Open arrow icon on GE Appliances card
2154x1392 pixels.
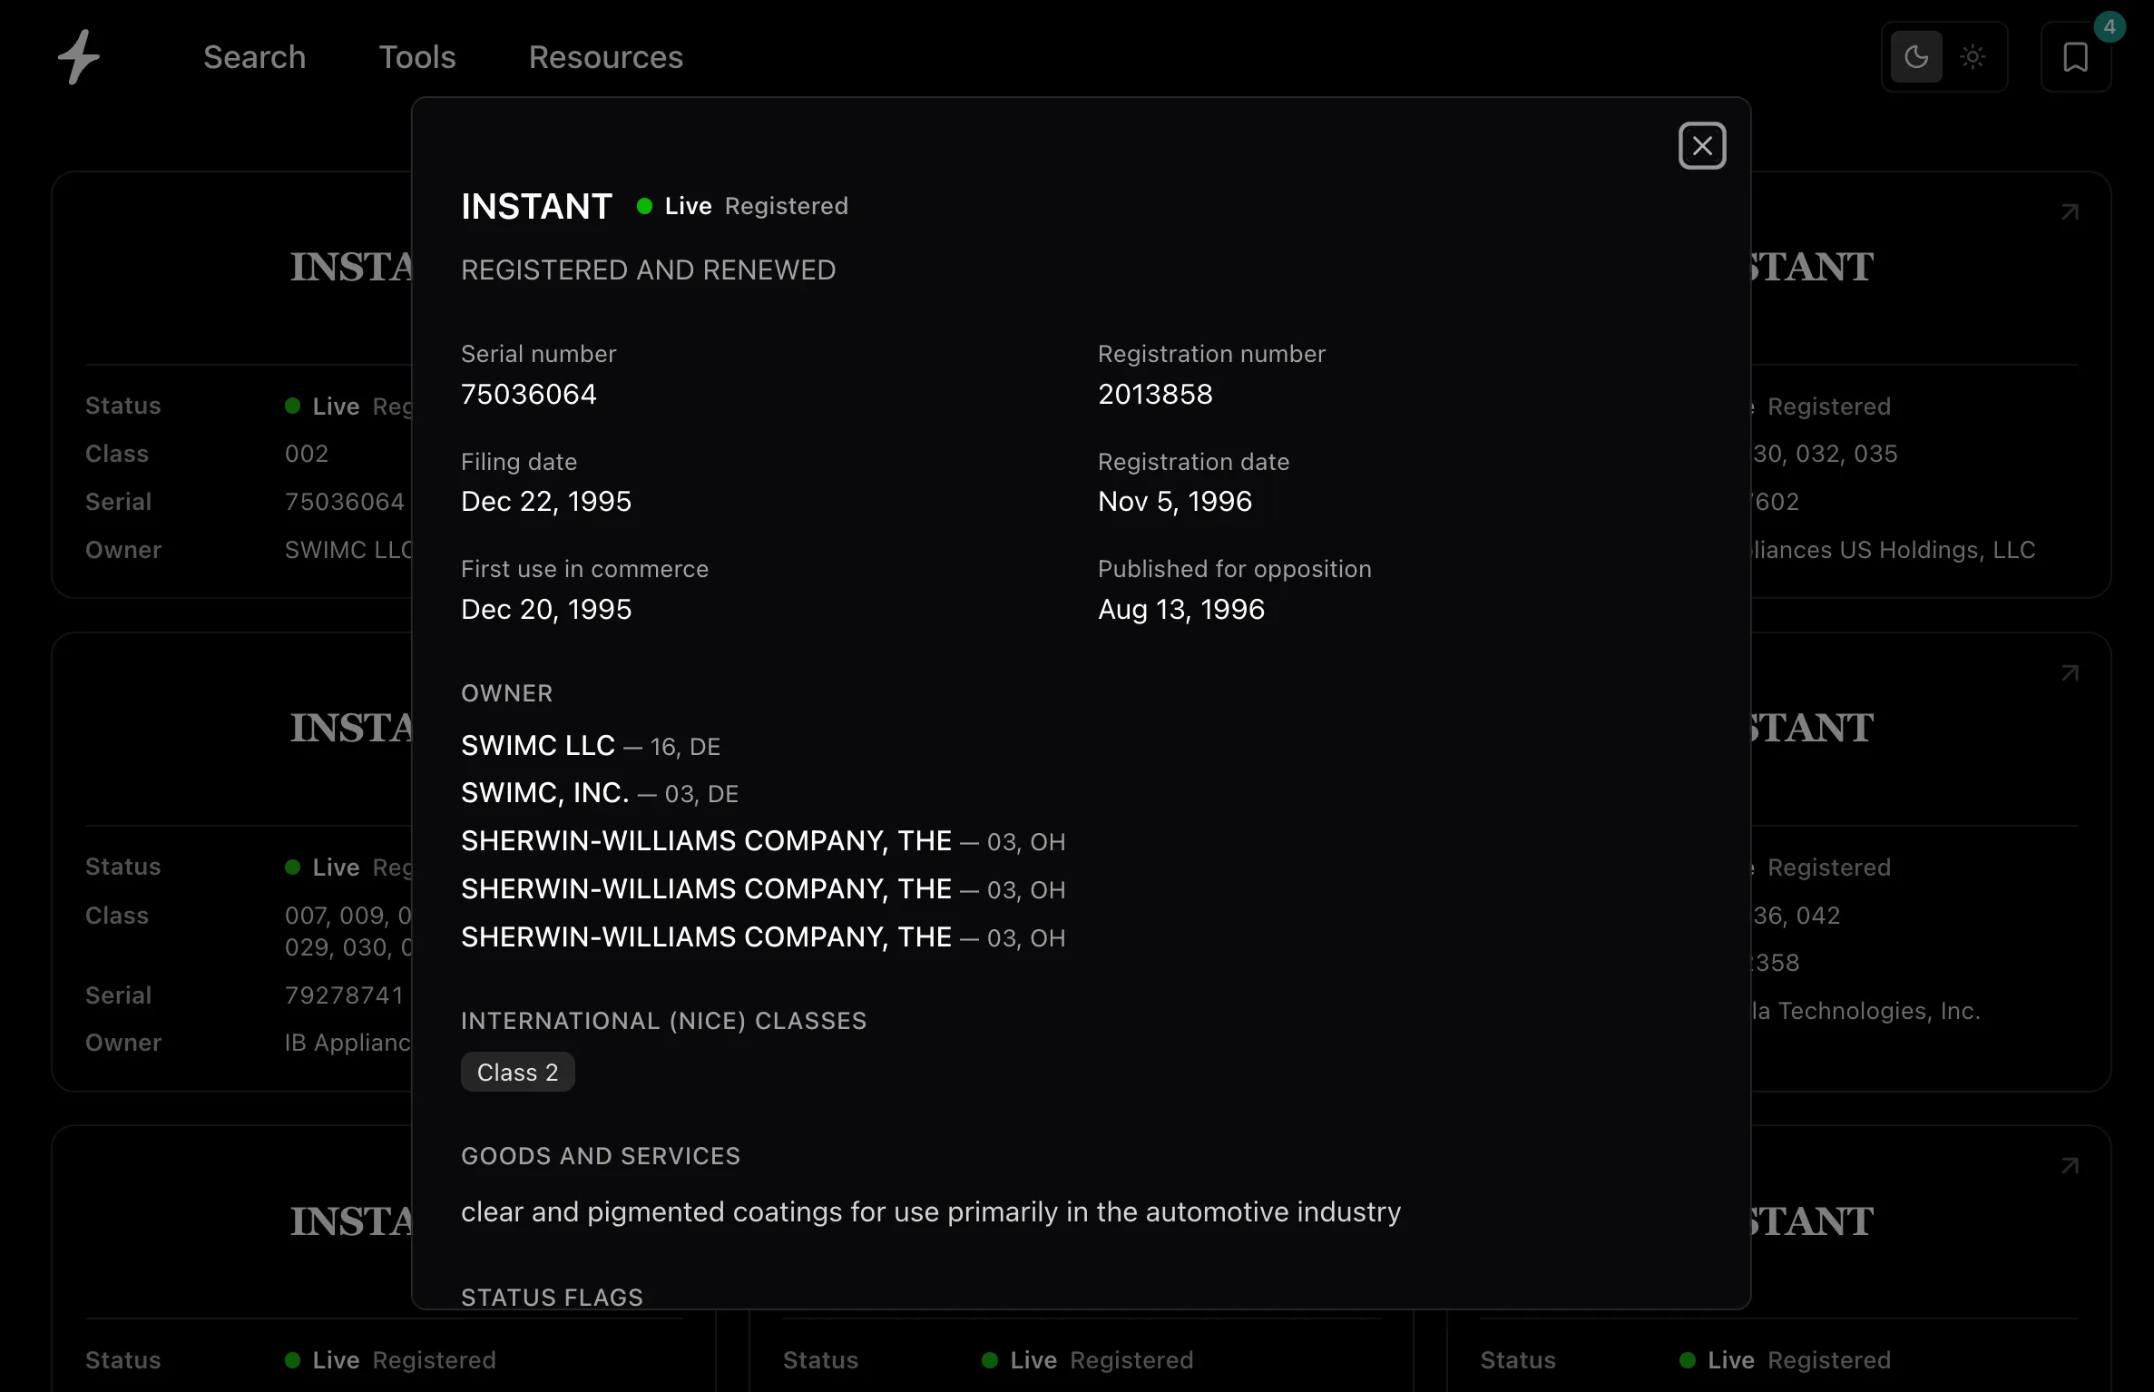(x=2070, y=211)
